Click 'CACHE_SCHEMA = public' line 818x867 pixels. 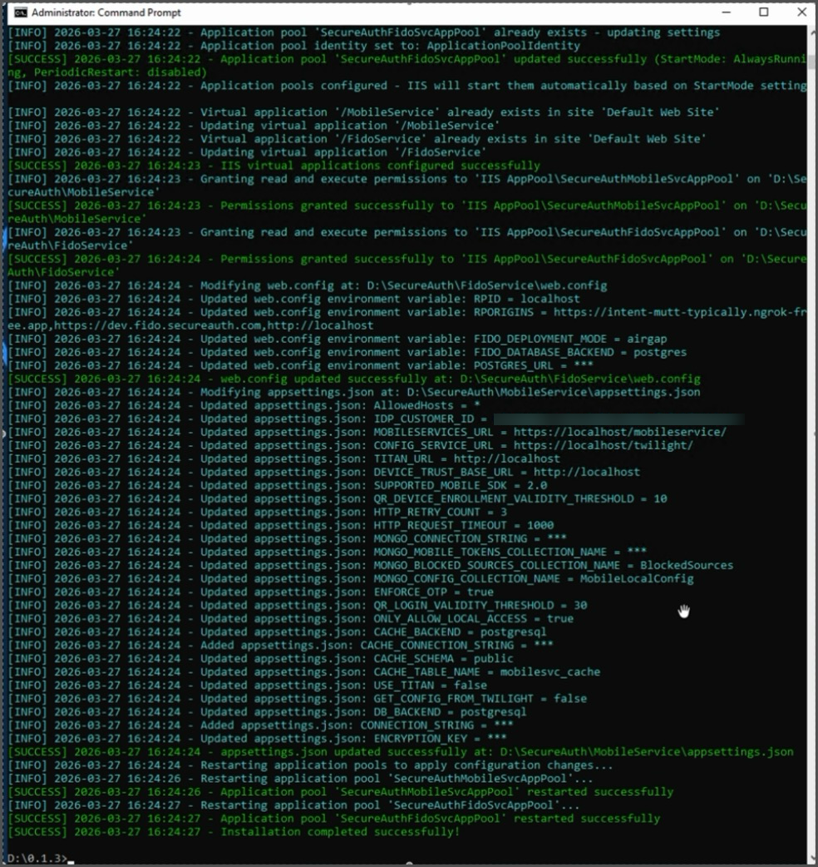(261, 658)
